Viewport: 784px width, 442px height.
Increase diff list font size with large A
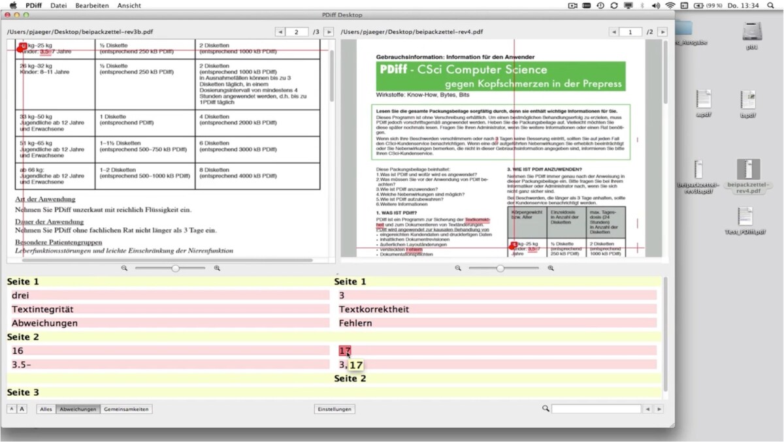click(x=22, y=409)
